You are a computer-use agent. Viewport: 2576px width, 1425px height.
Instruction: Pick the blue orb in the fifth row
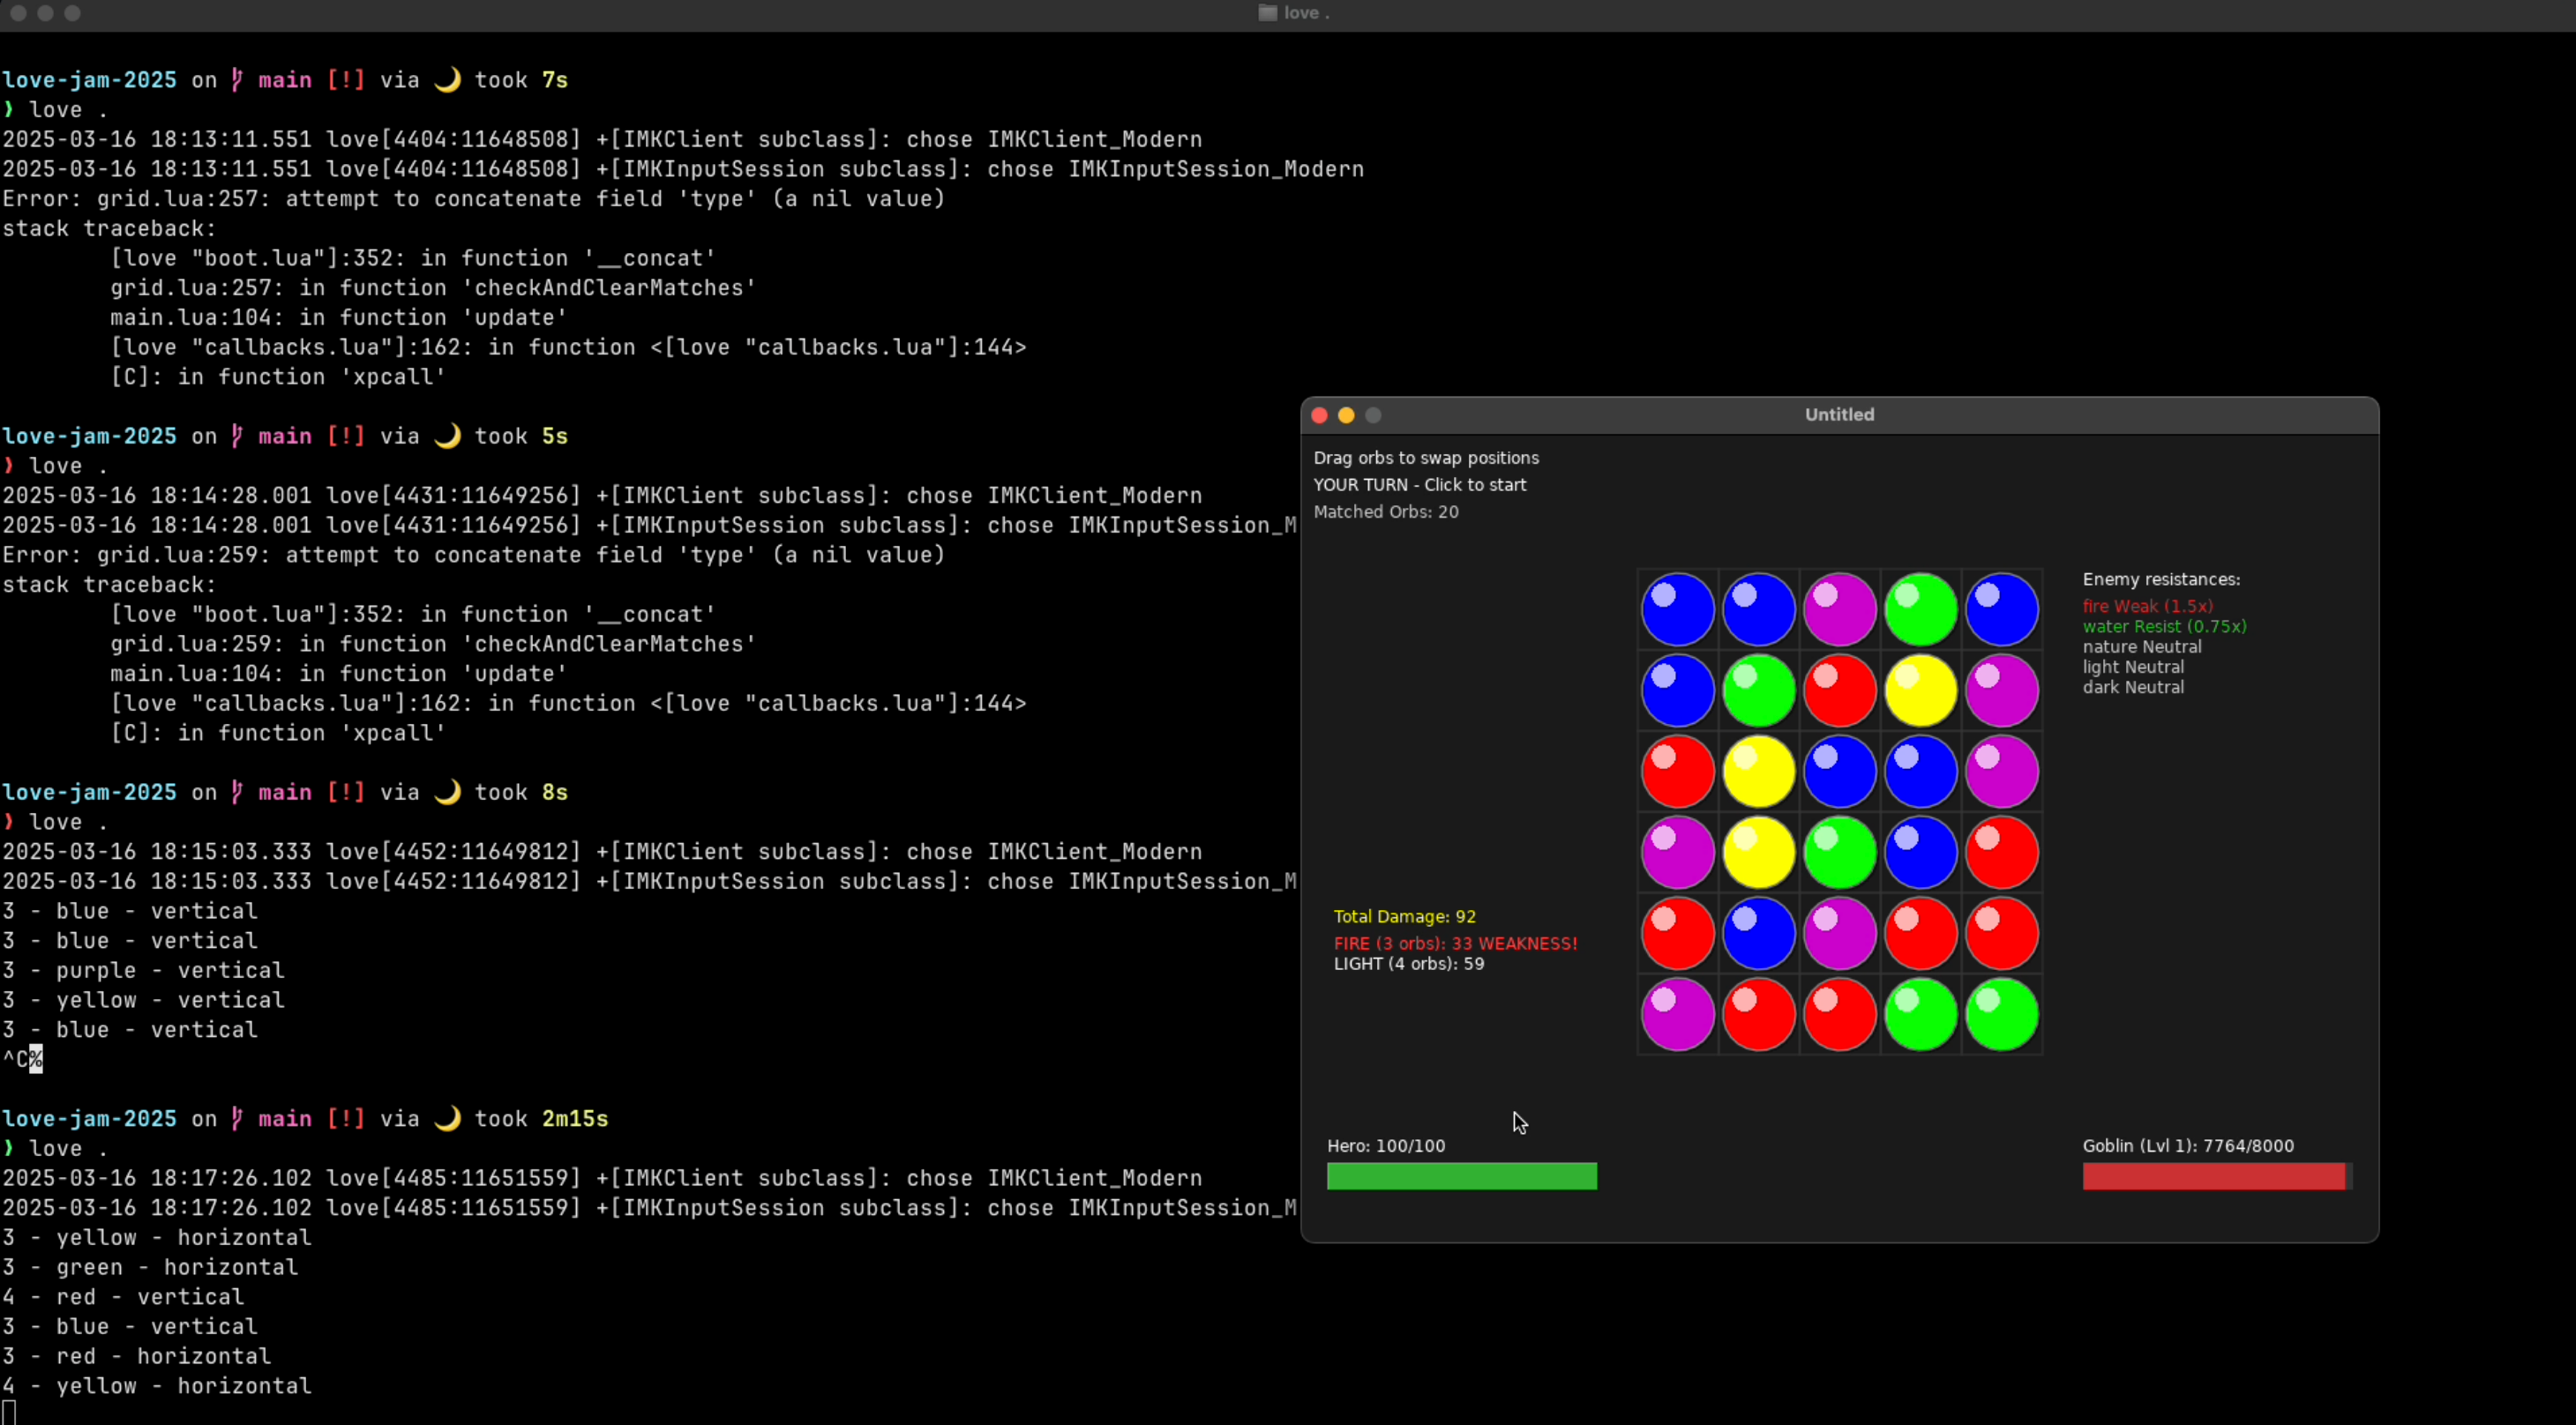(x=1758, y=933)
